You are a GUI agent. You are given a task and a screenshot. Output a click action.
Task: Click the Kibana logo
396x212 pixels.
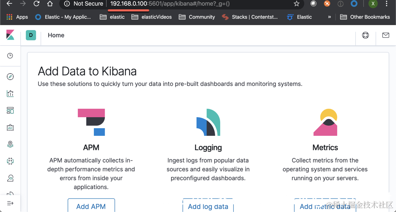click(10, 35)
